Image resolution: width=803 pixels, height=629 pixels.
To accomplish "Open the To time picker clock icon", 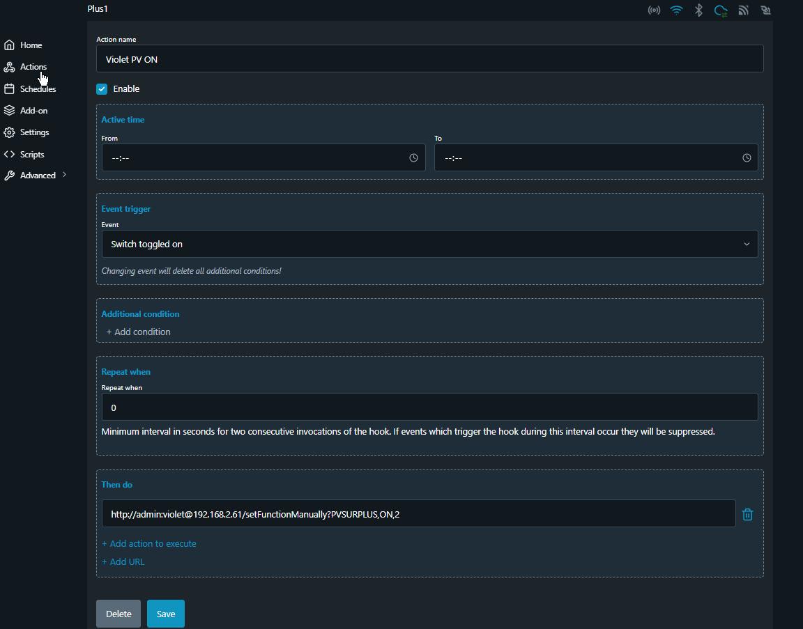I will coord(747,158).
